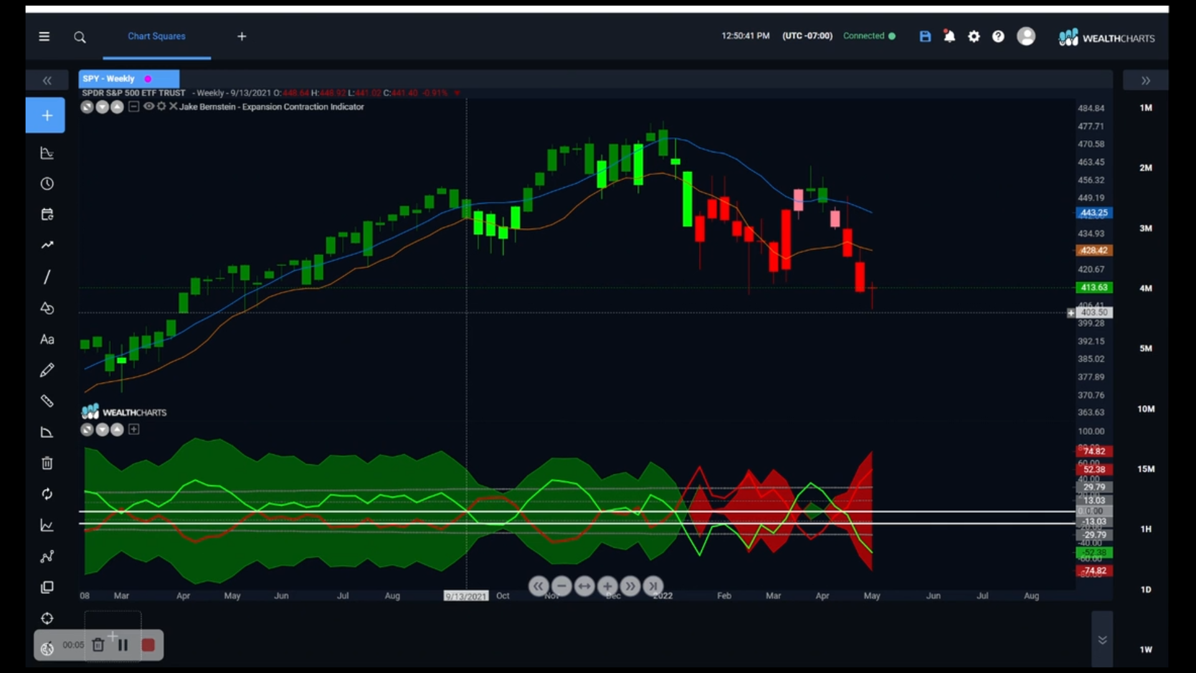The image size is (1196, 673).
Task: Move price pane up arrow button
Action: (x=116, y=107)
